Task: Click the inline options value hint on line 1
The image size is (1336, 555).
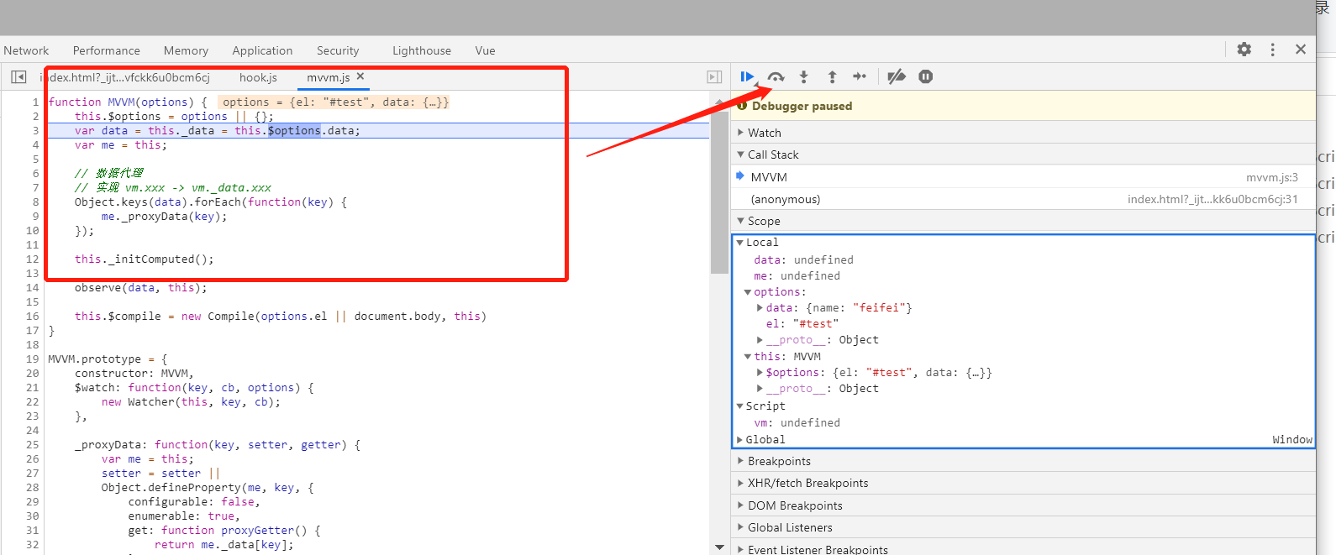Action: (x=335, y=102)
